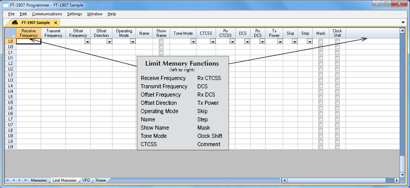Image resolution: width=410 pixels, height=188 pixels.
Task: Go to next sheet tab arrow
Action: [x=19, y=180]
